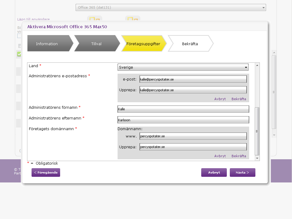The width and height of the screenshot is (292, 219).
Task: Click the Upprepa domain repeat field
Action: tap(193, 147)
